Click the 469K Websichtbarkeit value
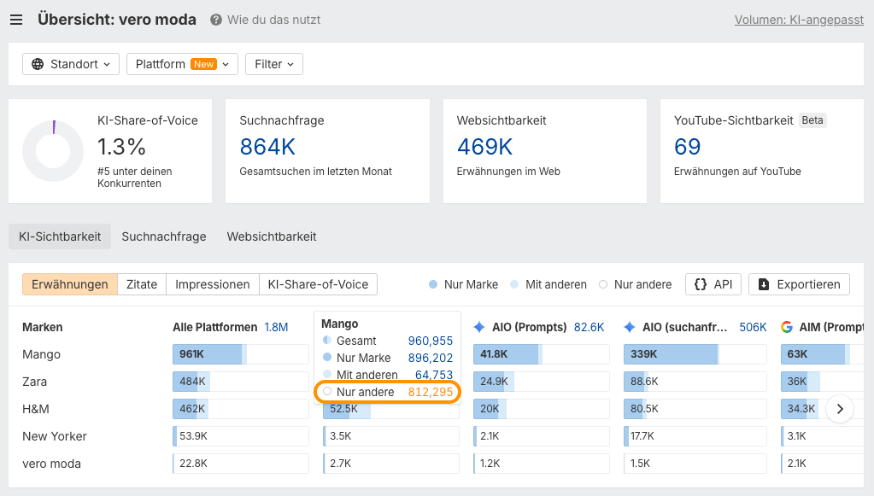This screenshot has height=496, width=874. coord(484,147)
